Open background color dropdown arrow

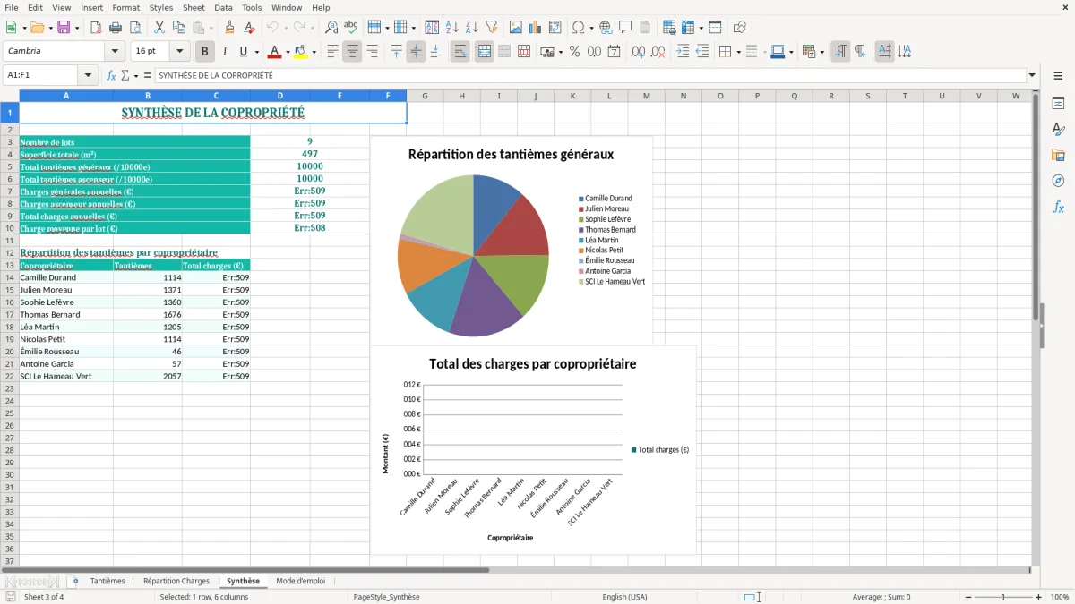click(314, 52)
